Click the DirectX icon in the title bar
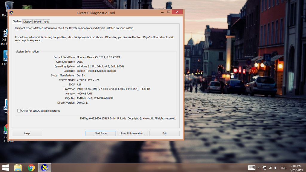306x172 pixels. pyautogui.click(x=11, y=13)
